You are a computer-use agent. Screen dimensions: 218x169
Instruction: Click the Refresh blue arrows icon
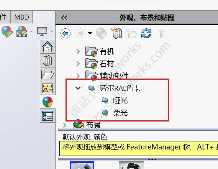[x=146, y=33]
